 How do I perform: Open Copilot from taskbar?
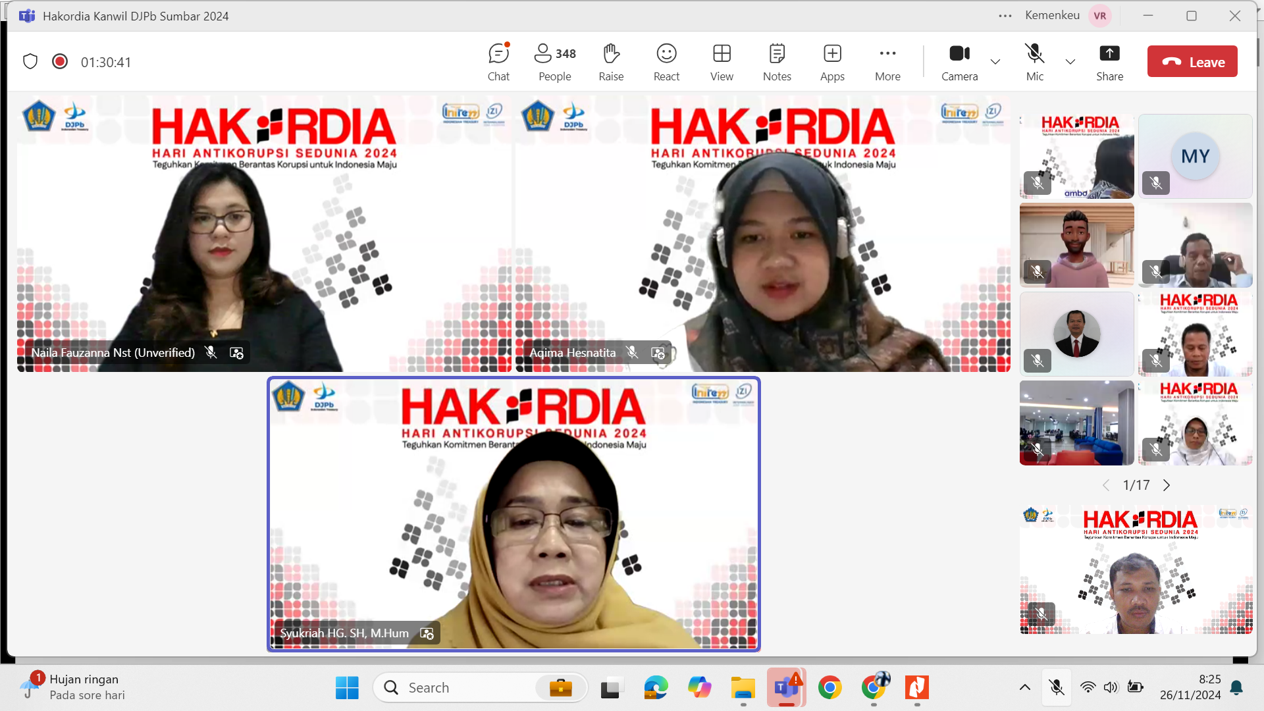(699, 688)
